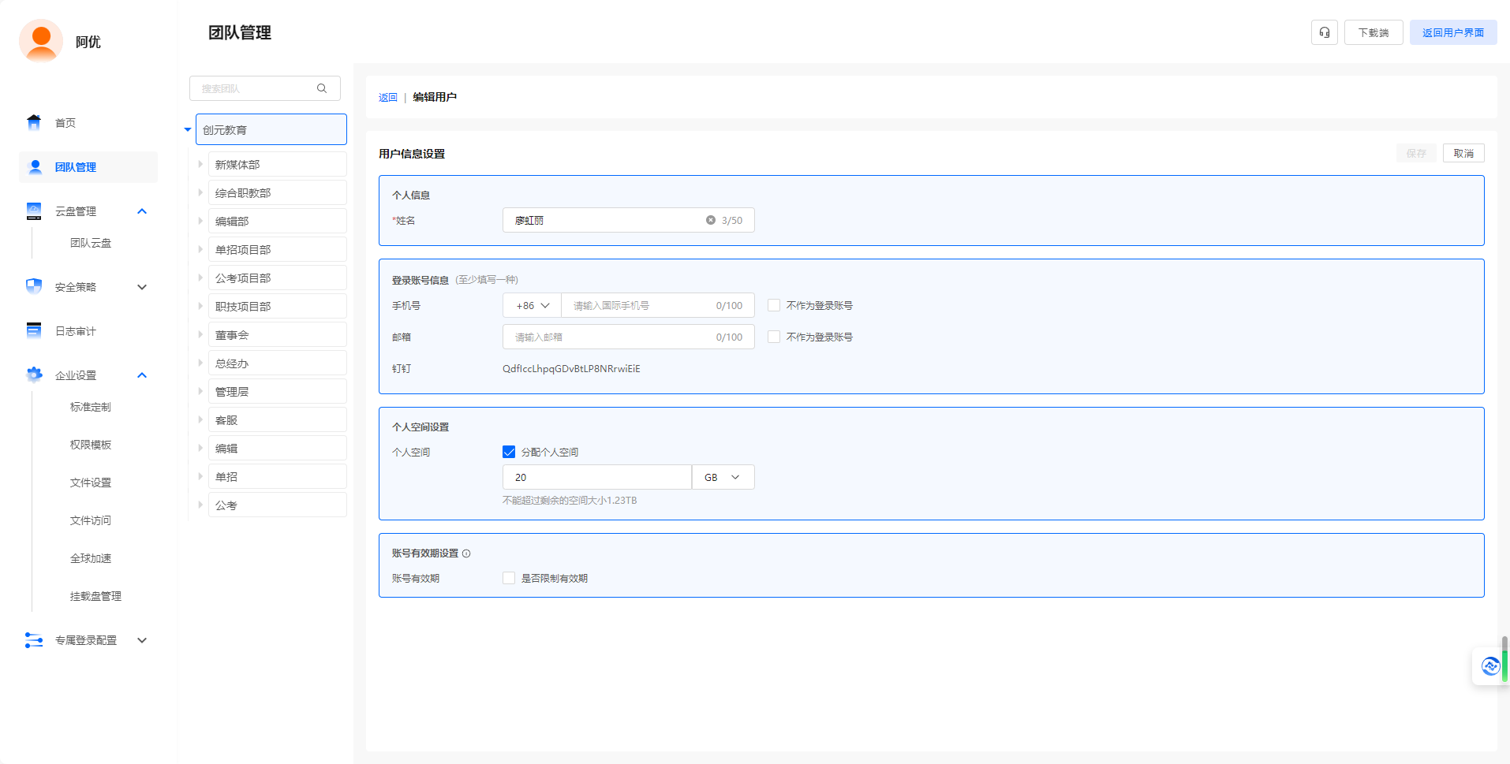Click the info icon beside 账号有效期设置
The width and height of the screenshot is (1510, 764).
[466, 553]
